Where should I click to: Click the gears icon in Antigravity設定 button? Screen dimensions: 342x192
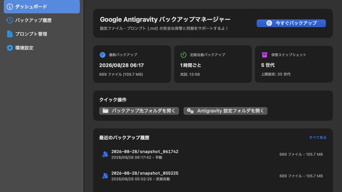click(x=190, y=111)
